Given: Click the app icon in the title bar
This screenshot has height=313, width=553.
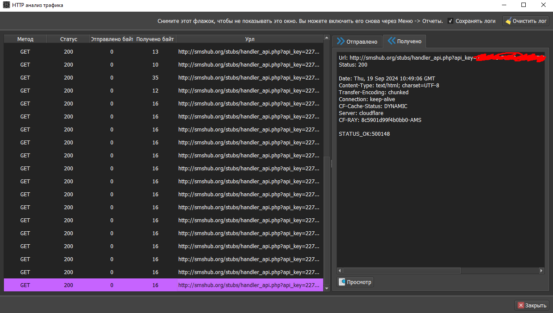Looking at the screenshot, I should [x=6, y=5].
